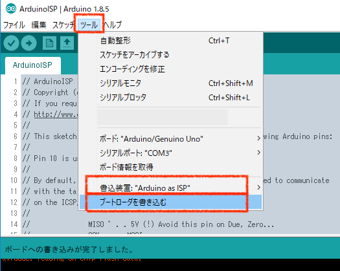Choose スケッチをアーカイブする menu entry

click(170, 55)
